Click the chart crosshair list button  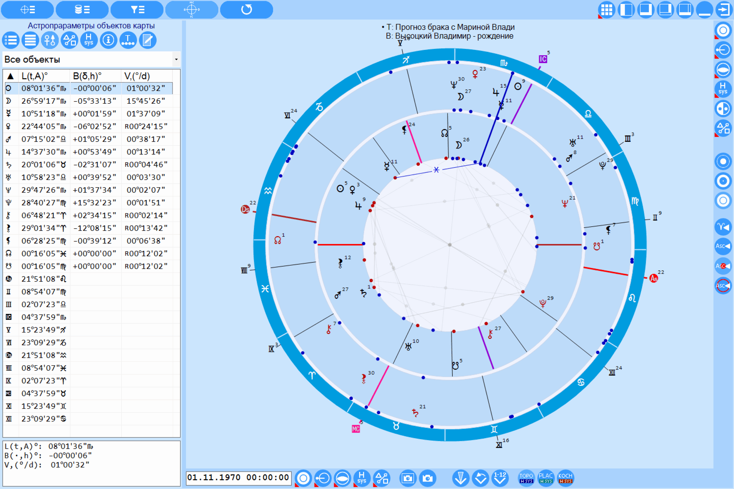click(x=28, y=9)
